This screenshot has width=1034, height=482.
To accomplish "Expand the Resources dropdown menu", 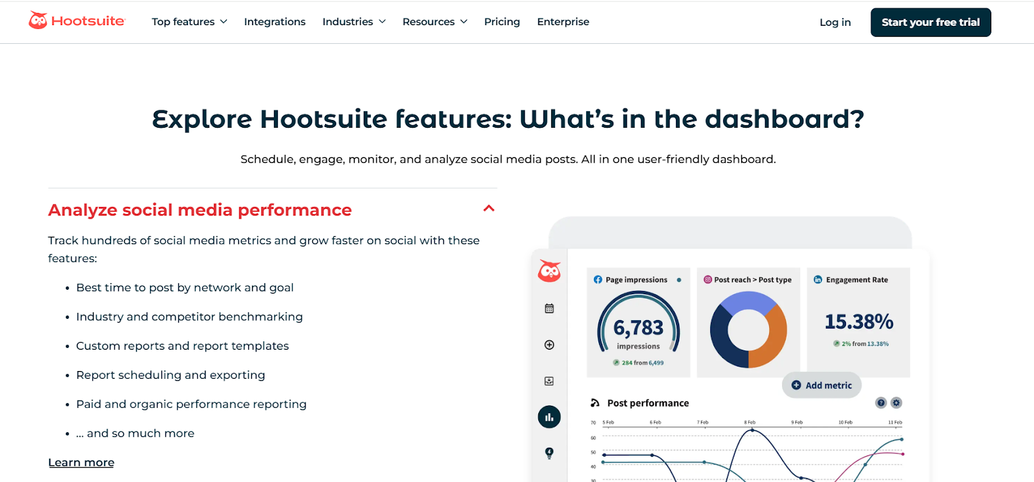I will (435, 21).
